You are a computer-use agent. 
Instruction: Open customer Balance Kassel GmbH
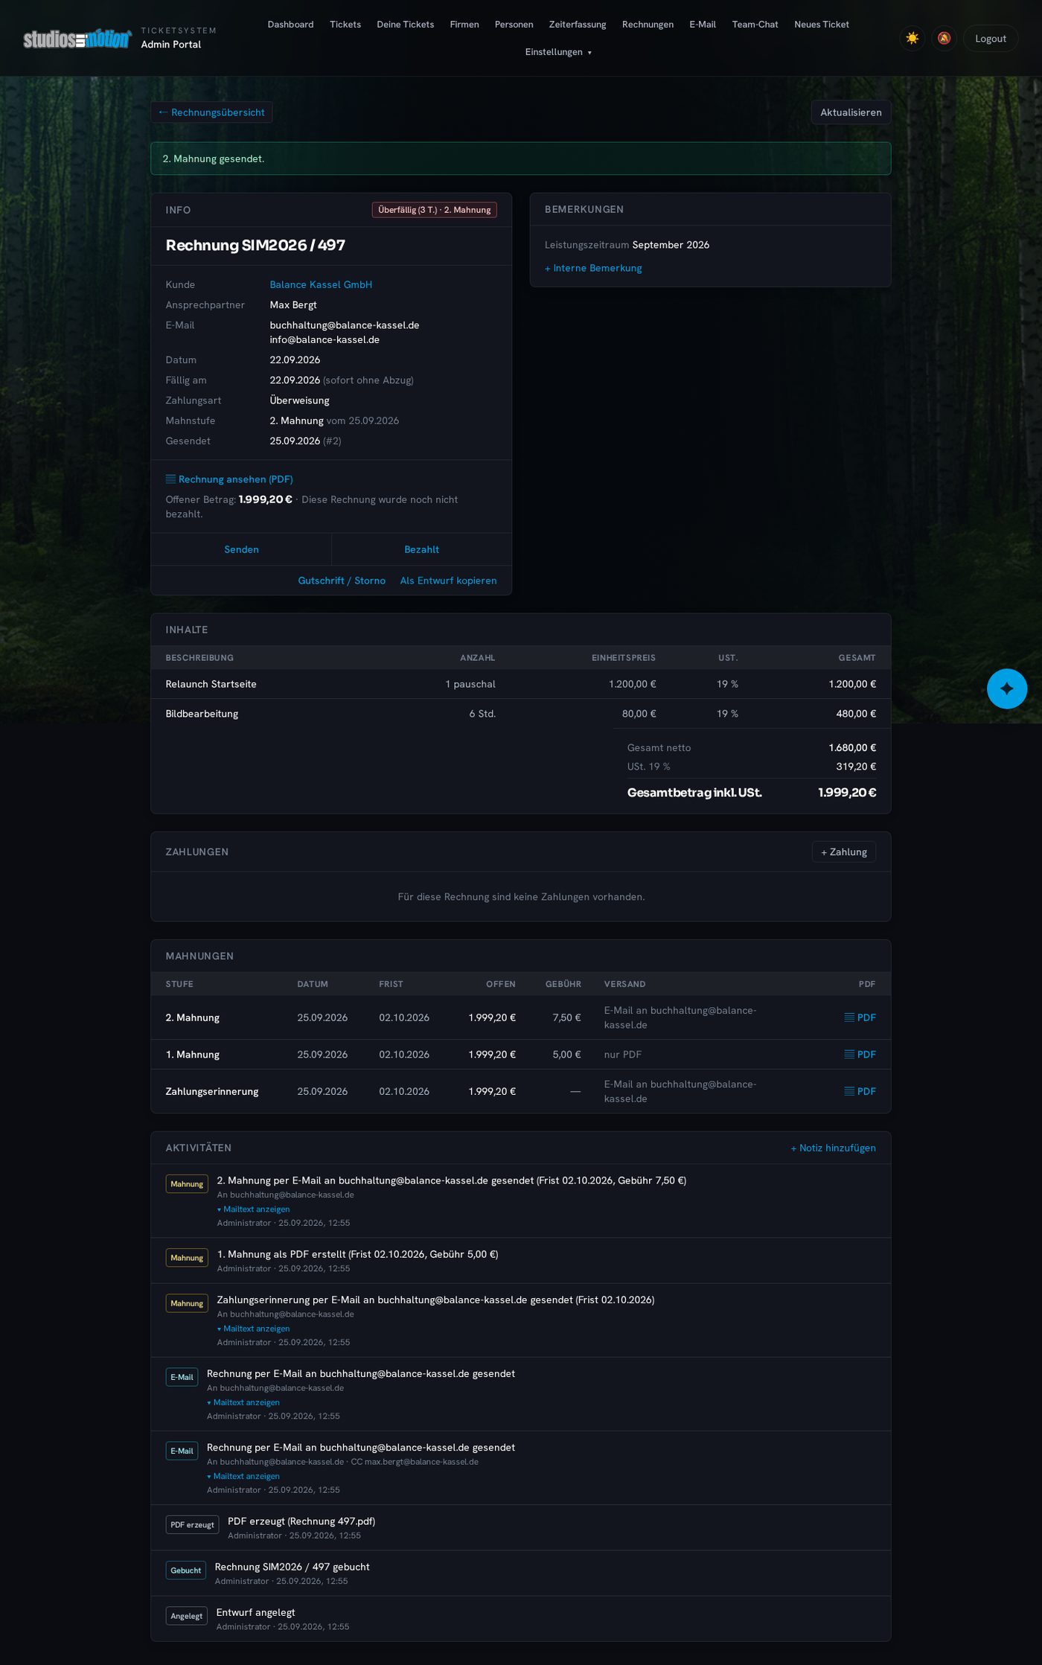pos(321,284)
